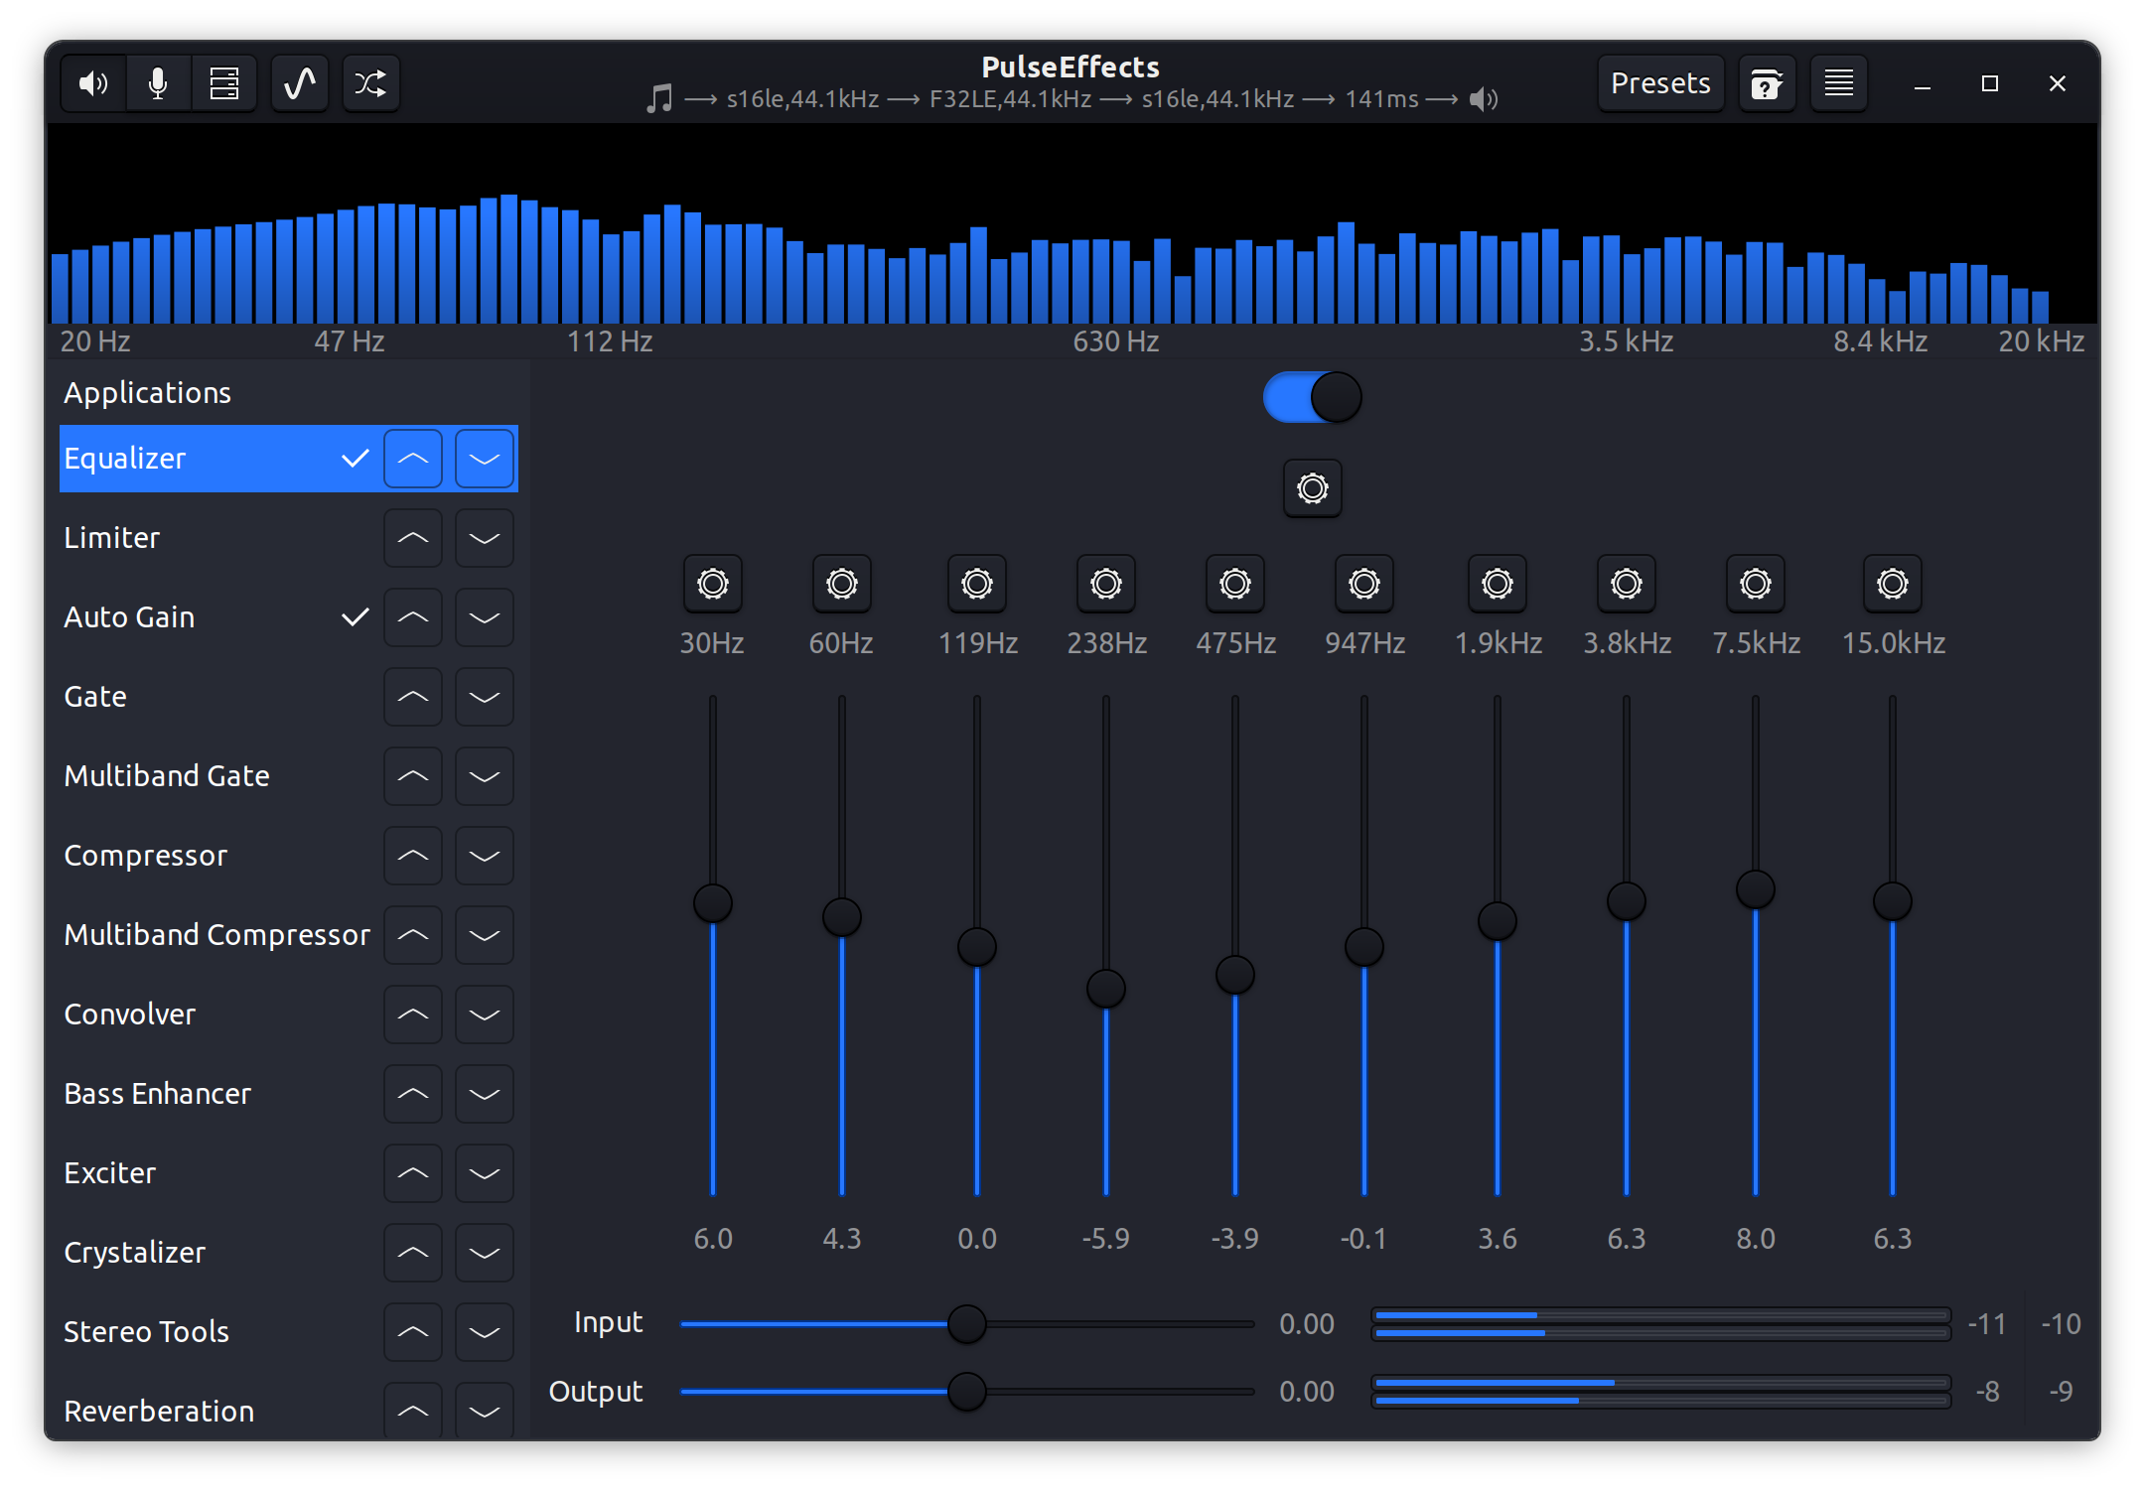Viewport: 2145px width, 1489px height.
Task: Maximize the PulseEffects window
Action: [x=1990, y=83]
